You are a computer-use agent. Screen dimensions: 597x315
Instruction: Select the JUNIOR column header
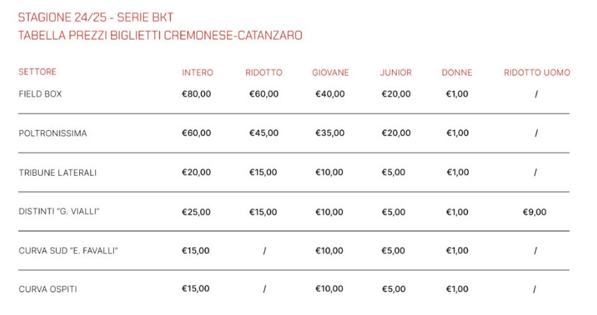pyautogui.click(x=396, y=72)
